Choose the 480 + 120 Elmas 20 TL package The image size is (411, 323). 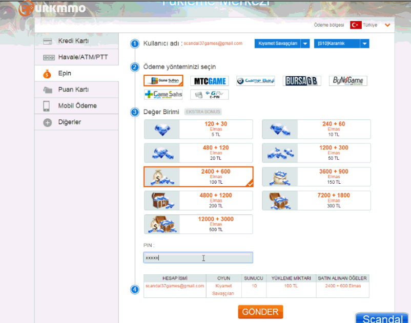198,153
